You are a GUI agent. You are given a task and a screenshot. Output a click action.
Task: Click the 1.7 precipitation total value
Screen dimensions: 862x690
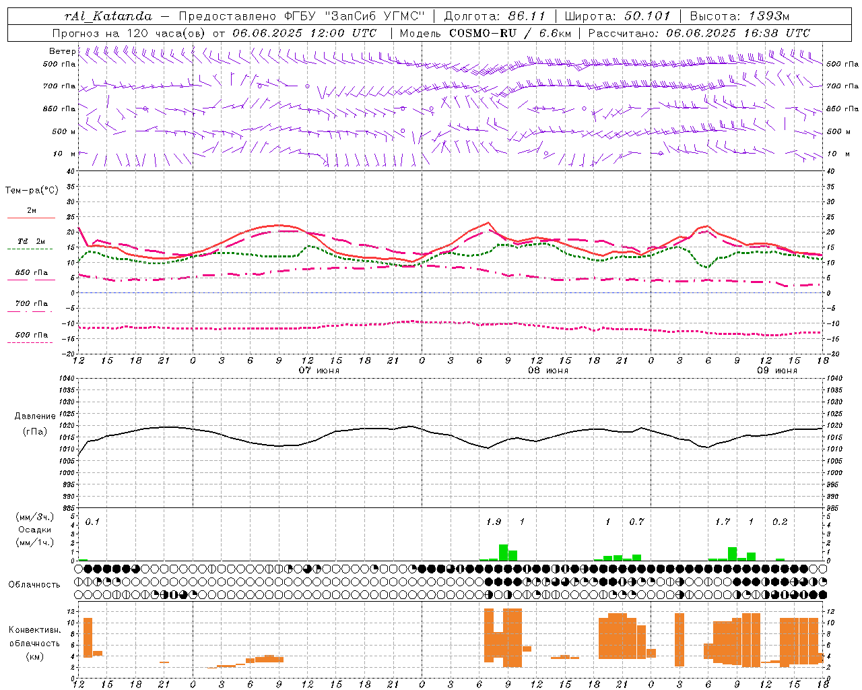pos(723,522)
